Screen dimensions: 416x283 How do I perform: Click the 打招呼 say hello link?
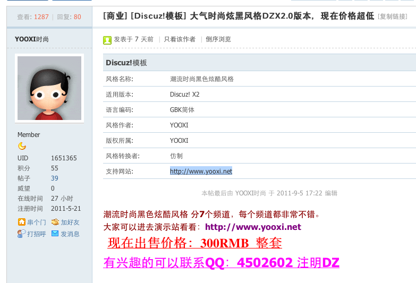pos(37,234)
